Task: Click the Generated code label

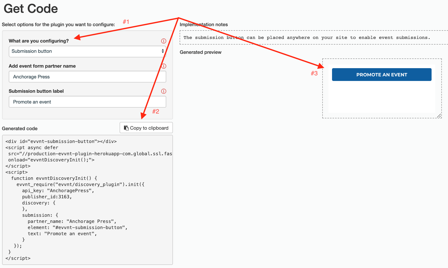Action: click(20, 128)
